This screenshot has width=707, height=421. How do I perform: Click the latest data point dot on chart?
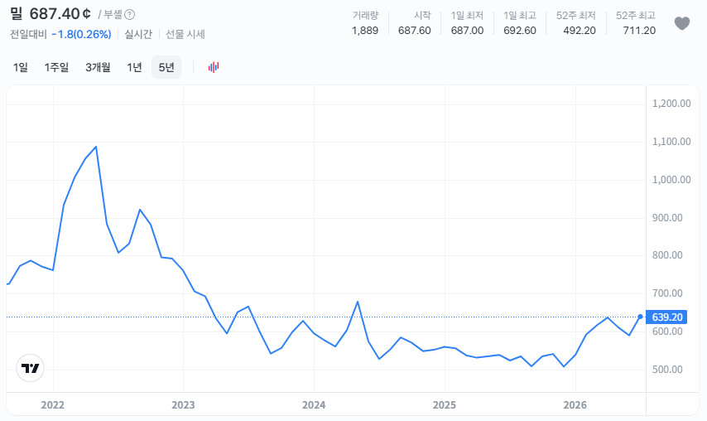tap(640, 317)
